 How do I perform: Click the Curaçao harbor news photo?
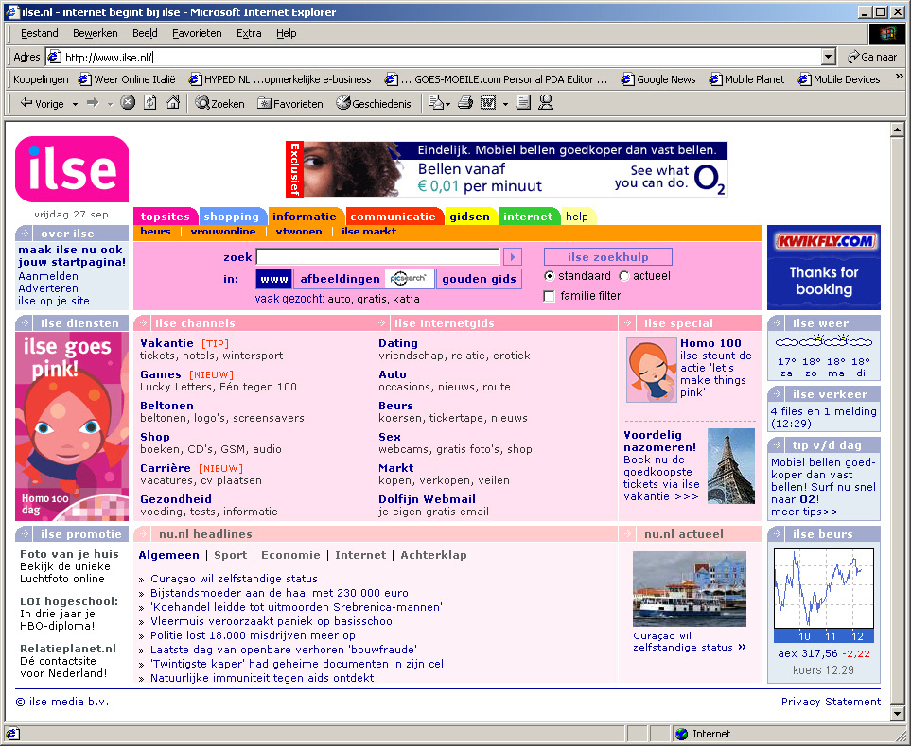[x=689, y=589]
